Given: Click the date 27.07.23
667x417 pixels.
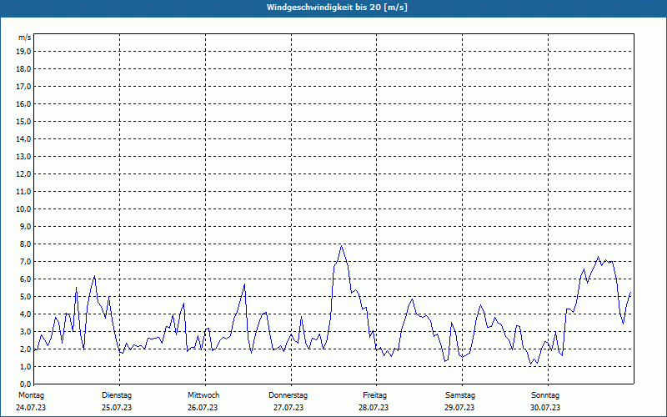Looking at the screenshot, I should coord(288,408).
